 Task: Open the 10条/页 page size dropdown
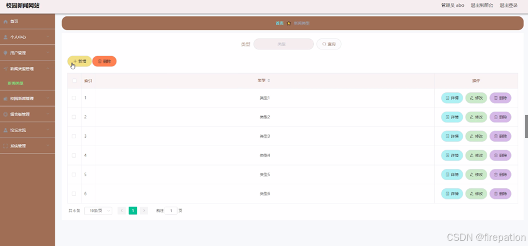pos(98,211)
